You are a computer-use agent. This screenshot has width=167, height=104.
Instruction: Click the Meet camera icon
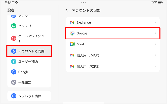[x=72, y=44]
